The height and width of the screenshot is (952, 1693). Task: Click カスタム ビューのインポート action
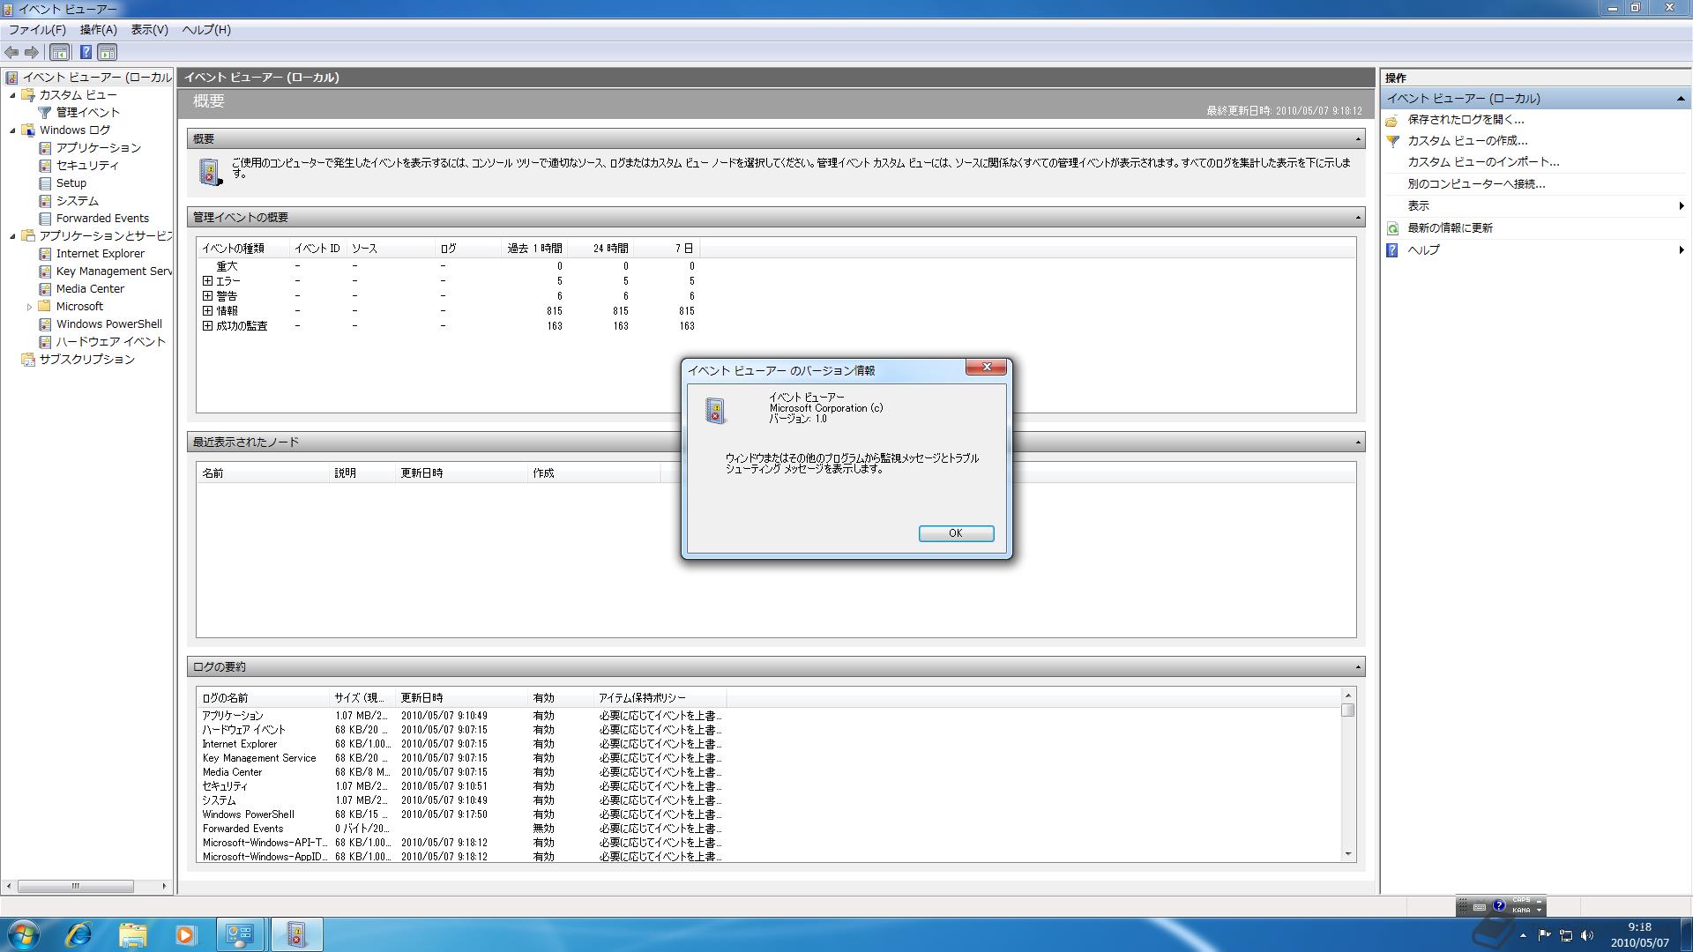(1483, 162)
